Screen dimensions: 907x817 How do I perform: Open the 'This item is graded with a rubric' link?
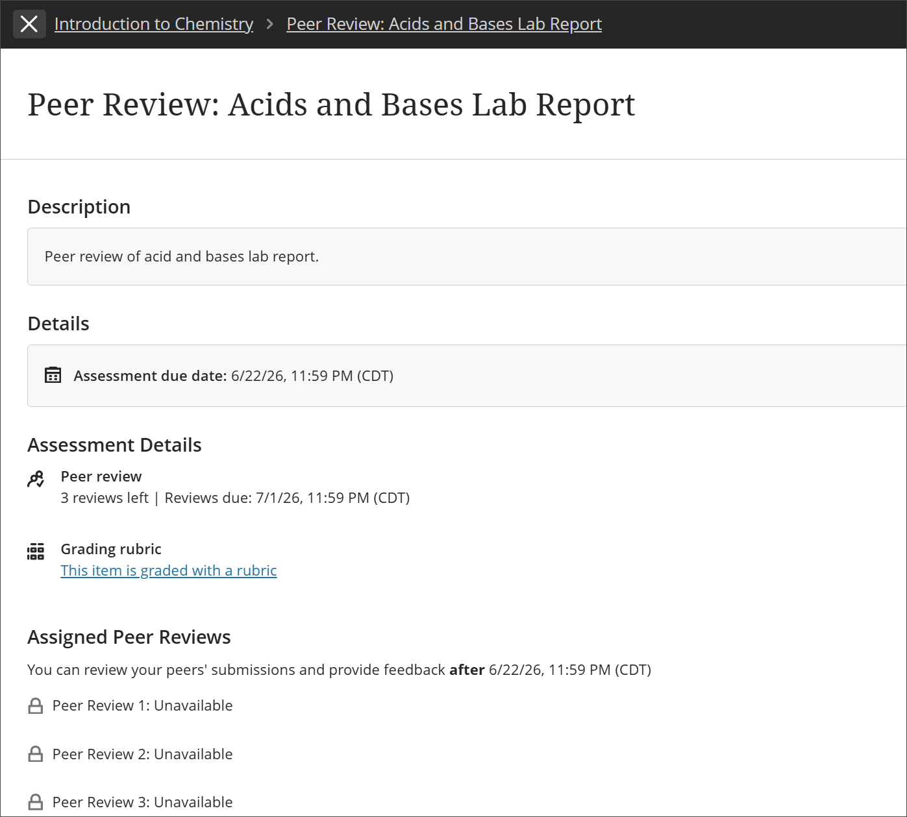[x=169, y=570]
